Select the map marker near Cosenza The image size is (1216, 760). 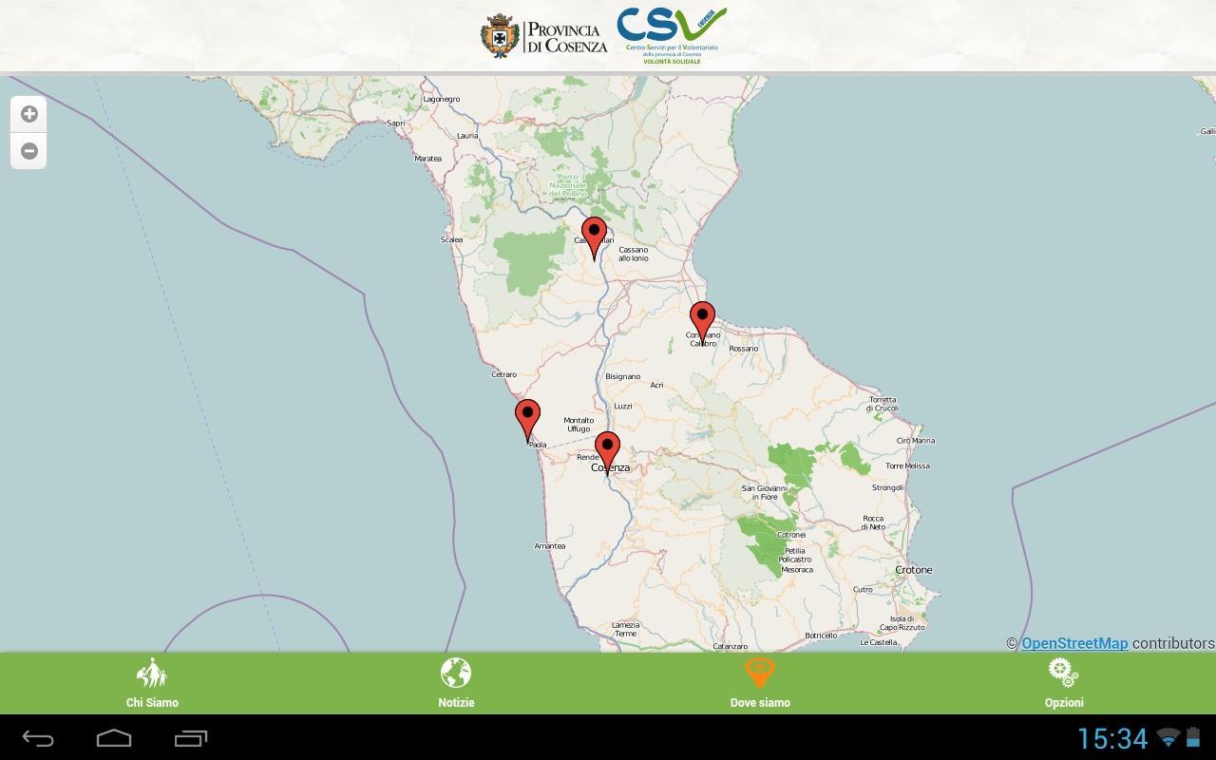pos(609,446)
